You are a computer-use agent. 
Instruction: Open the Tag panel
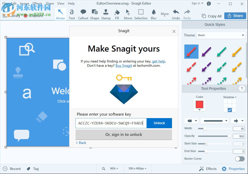click(32, 169)
